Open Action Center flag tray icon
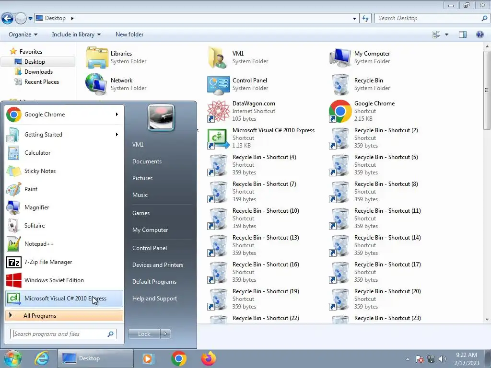The width and height of the screenshot is (491, 368). (x=420, y=359)
